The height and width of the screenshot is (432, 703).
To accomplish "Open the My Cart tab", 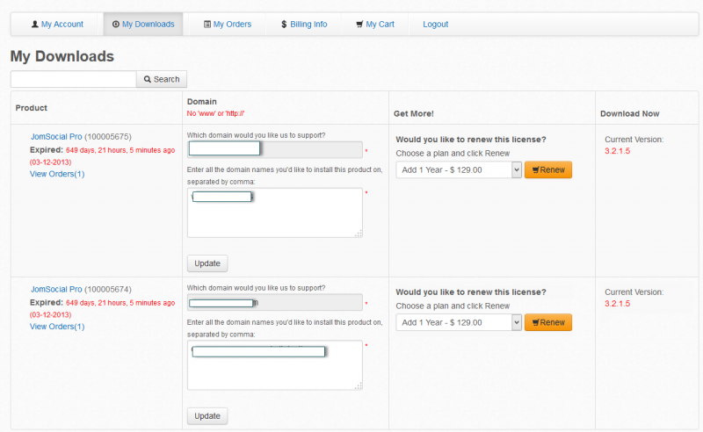I will click(x=375, y=25).
